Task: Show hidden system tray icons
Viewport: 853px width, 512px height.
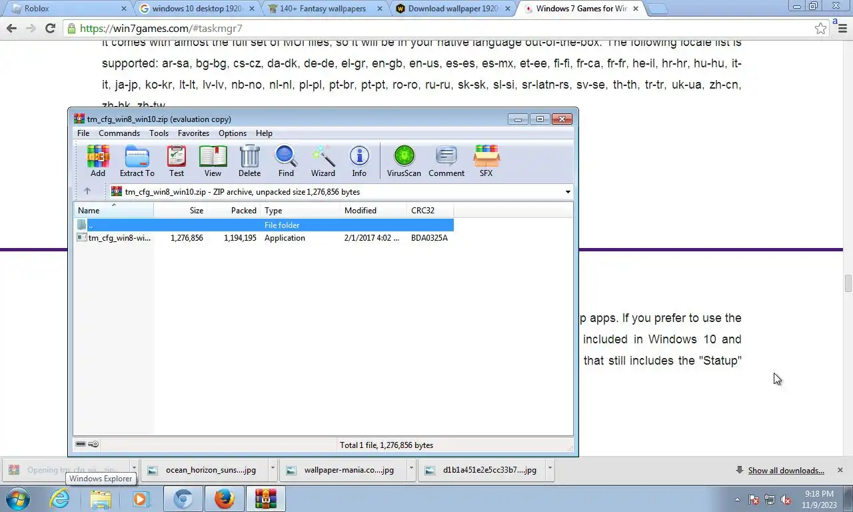Action: 737,499
